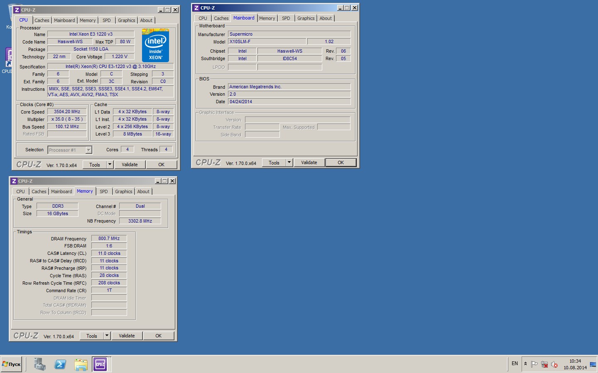Show hidden tray icons arrow
This screenshot has height=373, width=598.
[x=525, y=364]
